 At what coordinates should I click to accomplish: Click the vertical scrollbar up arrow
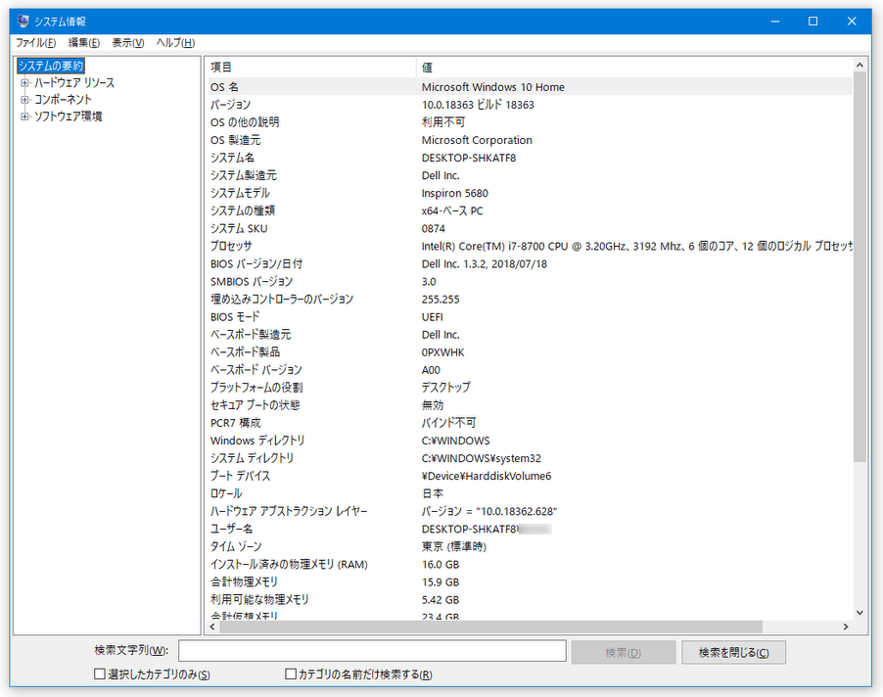tap(860, 66)
